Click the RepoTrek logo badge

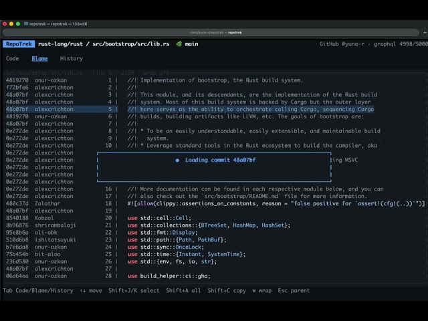tap(19, 44)
